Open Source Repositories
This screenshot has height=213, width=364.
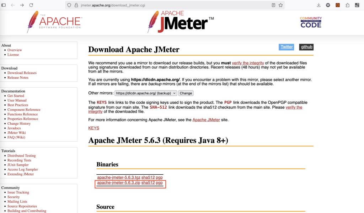click(x=22, y=206)
